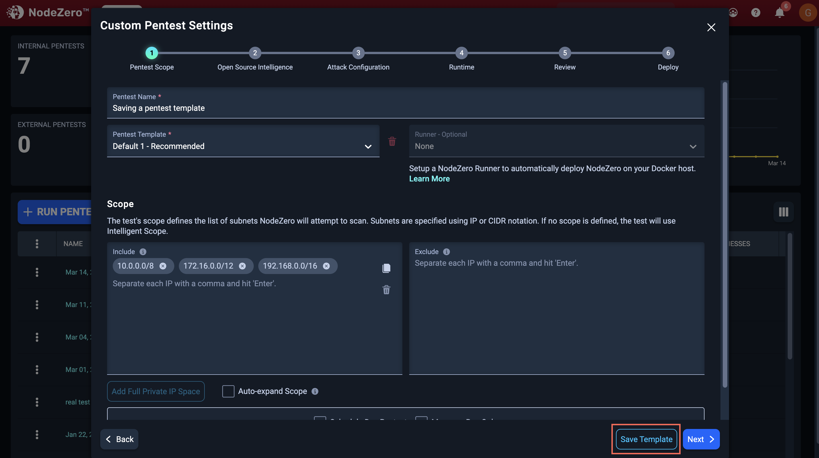Go to step 1 Pentest Scope
This screenshot has width=819, height=458.
pyautogui.click(x=152, y=53)
